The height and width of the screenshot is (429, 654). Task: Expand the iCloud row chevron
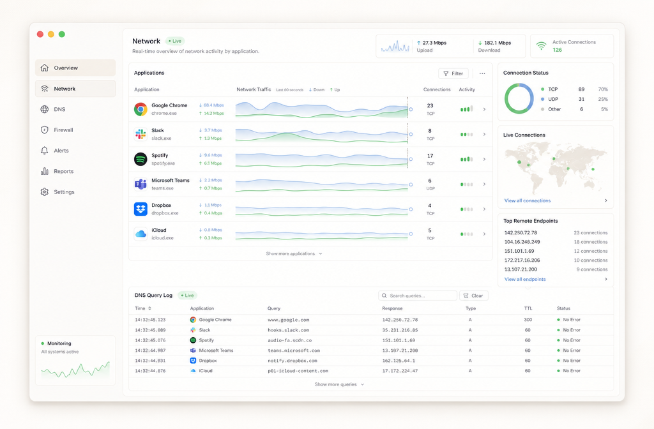(x=484, y=234)
